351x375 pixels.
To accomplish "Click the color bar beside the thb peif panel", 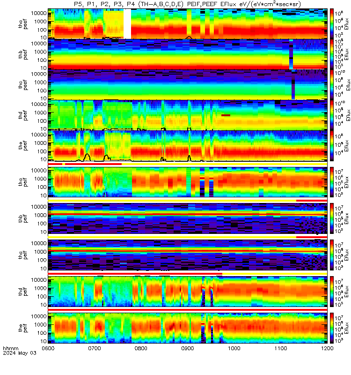I will coord(332,218).
